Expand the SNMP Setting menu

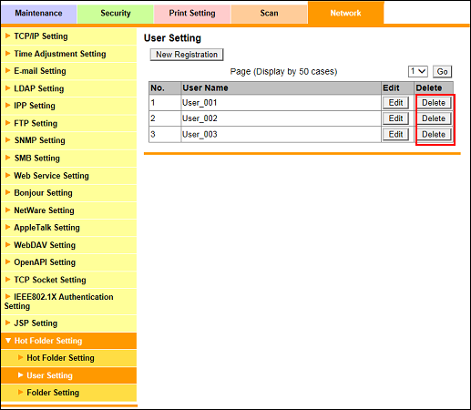point(69,140)
